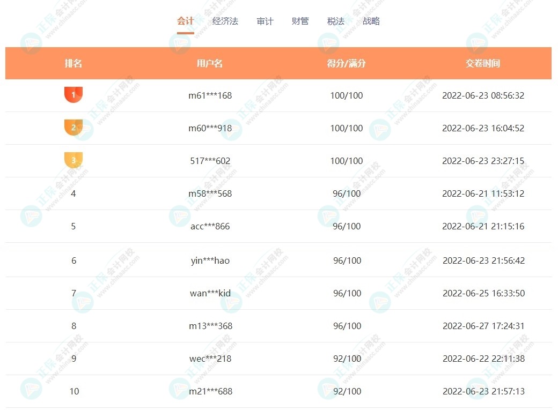Click username wan***kid
The image size is (558, 410).
pyautogui.click(x=210, y=293)
